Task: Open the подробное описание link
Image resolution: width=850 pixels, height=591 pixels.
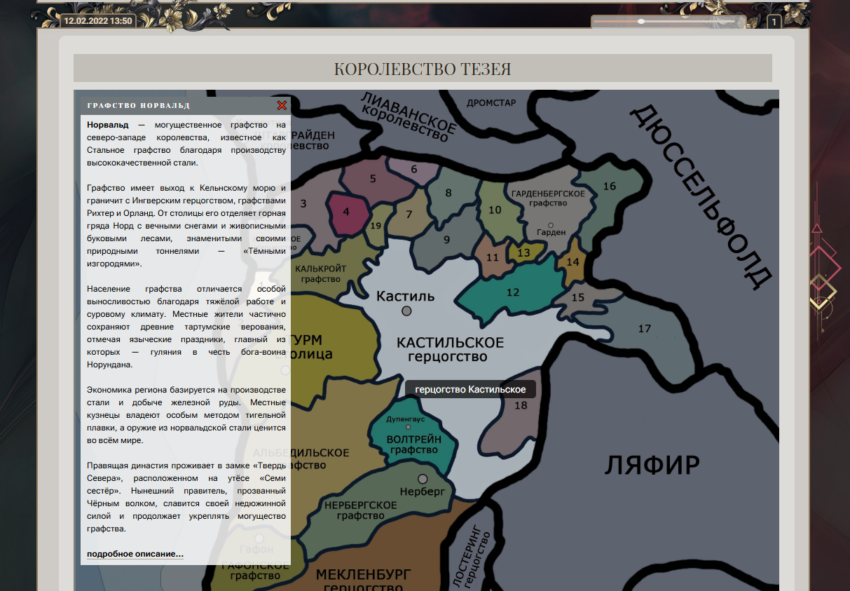Action: (135, 554)
